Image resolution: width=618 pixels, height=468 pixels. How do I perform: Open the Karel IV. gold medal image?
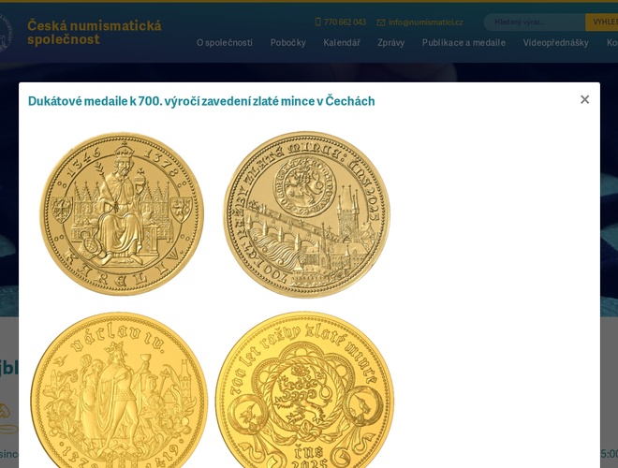[x=122, y=214]
